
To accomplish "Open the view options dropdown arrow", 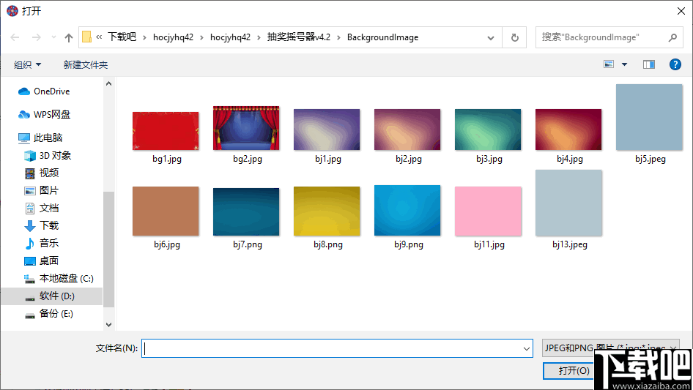I will point(624,64).
